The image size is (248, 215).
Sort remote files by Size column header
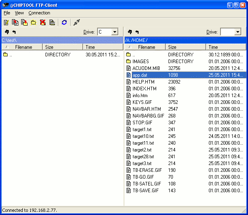tap(185, 47)
